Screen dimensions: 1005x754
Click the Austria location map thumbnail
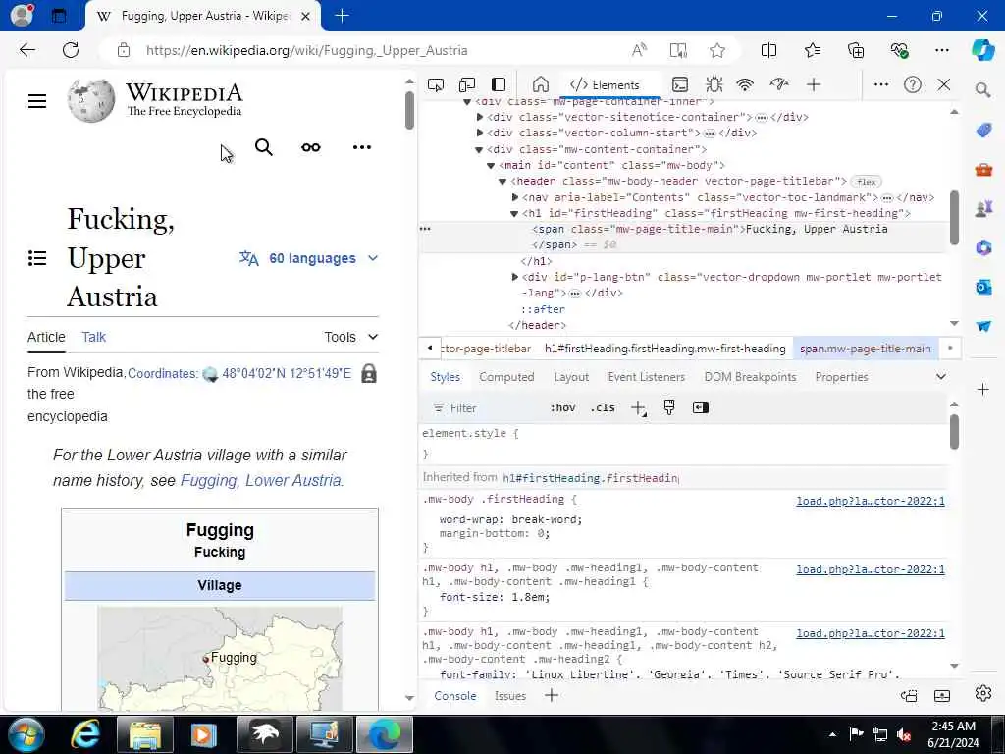pos(220,659)
